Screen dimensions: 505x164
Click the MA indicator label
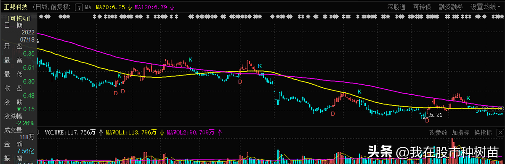pyautogui.click(x=88, y=8)
